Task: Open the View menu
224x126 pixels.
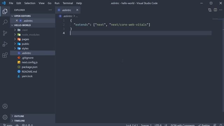Action: 41,3
